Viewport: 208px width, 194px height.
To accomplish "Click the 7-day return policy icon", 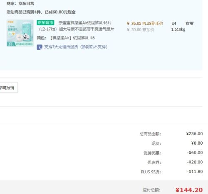I will pyautogui.click(x=40, y=47).
